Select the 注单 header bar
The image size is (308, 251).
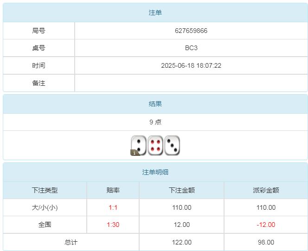point(155,13)
